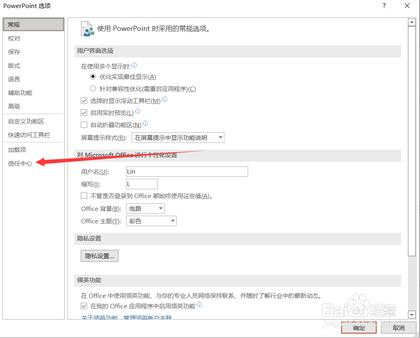Open 辅助功能 category
Screen dimensions: 420x338
(33, 93)
